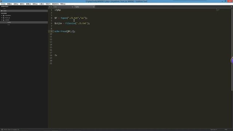Click the unsaved dot beside 1.php in OPEN FILES

pos(1,11)
